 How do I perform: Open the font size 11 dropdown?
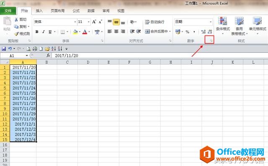88,22
